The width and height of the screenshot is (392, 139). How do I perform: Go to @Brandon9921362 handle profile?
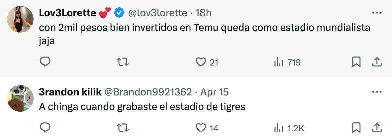tap(148, 92)
